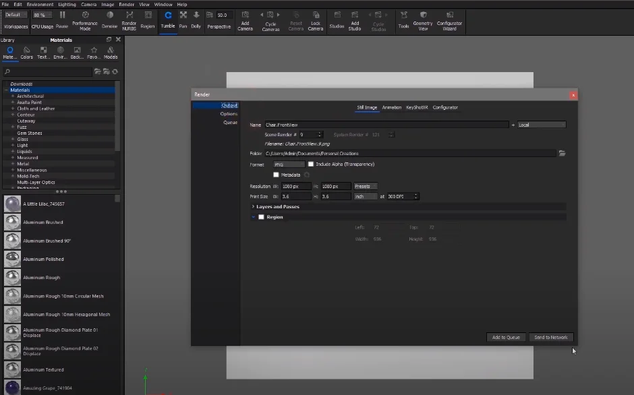Open the Studios icon
Viewport: 634px width, 395px height.
[x=337, y=15]
